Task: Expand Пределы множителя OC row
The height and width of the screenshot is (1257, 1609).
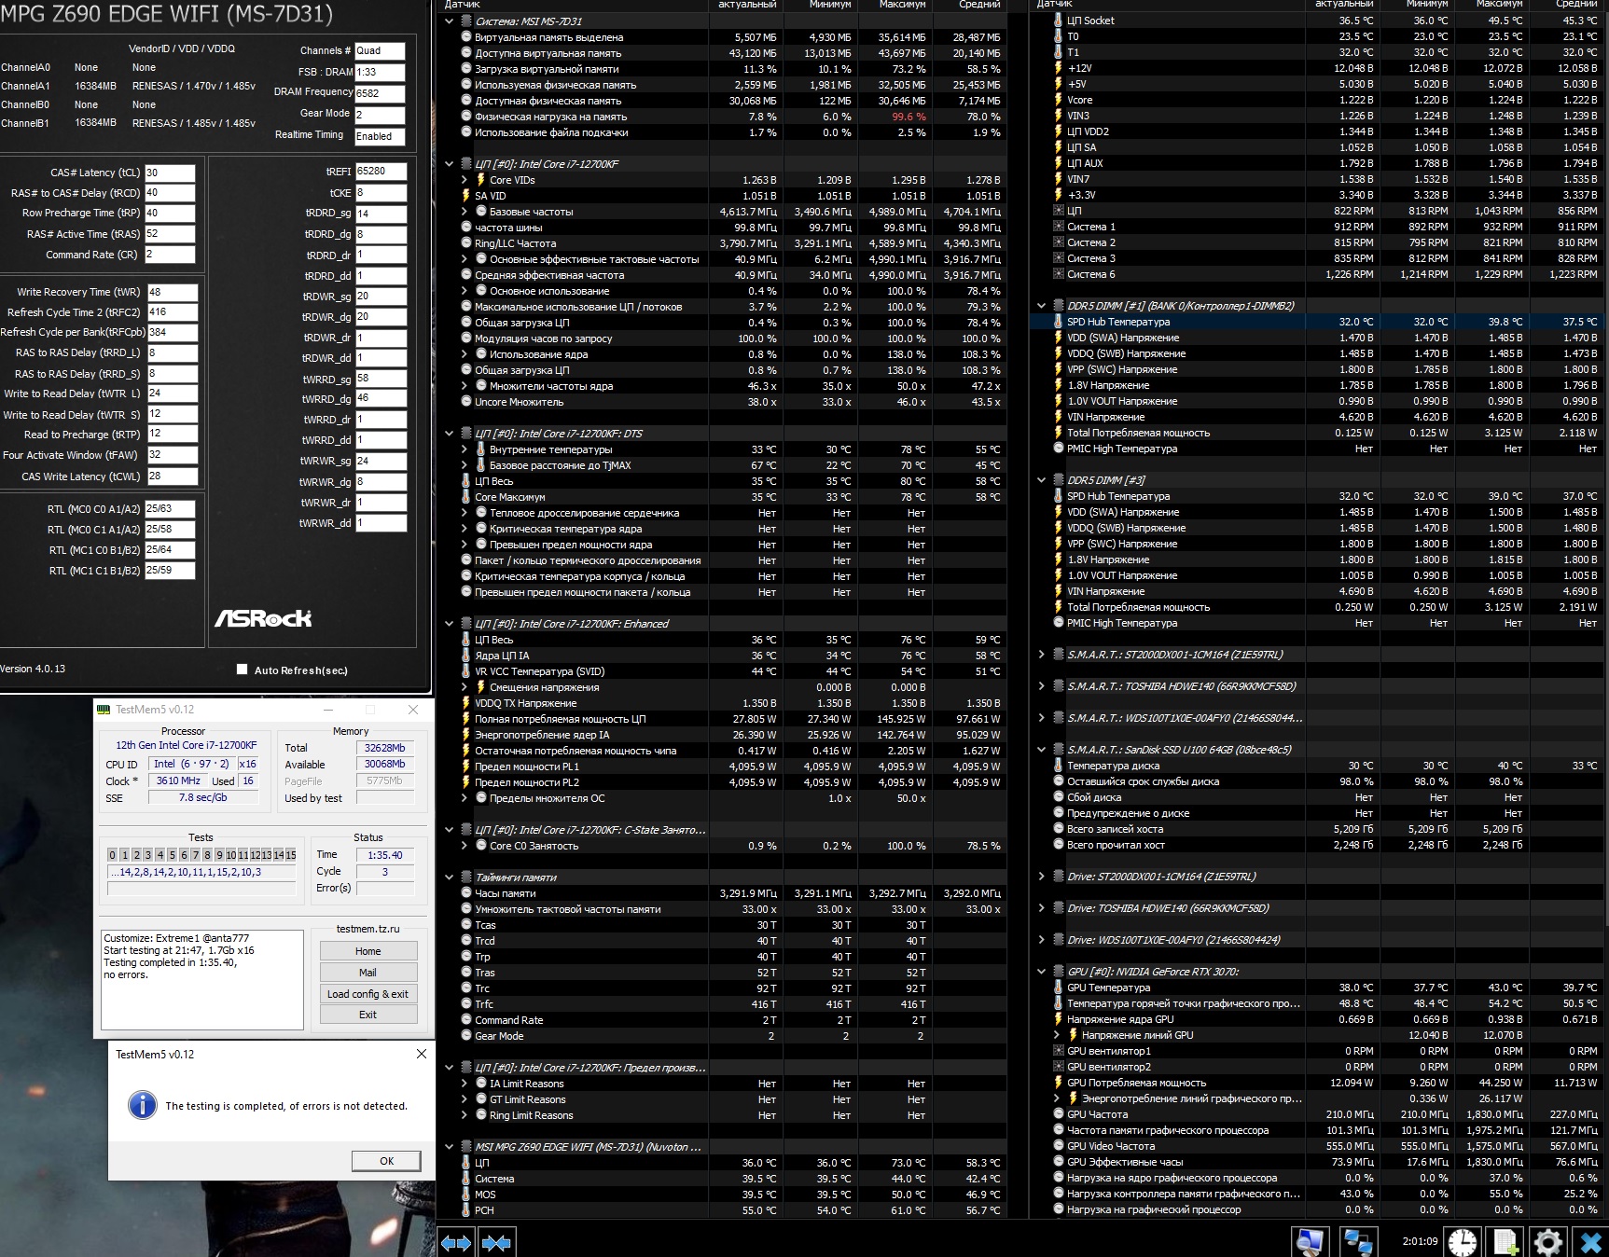Action: point(465,798)
